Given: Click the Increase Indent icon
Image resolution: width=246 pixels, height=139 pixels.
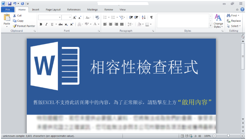Looking at the screenshot, I should pos(136,17).
